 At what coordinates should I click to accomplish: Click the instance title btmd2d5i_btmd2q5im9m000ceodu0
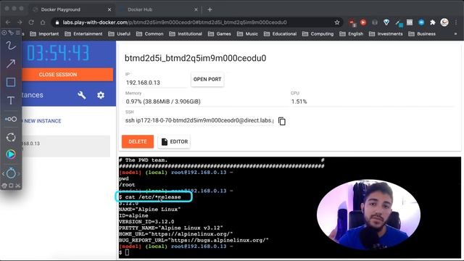point(195,58)
